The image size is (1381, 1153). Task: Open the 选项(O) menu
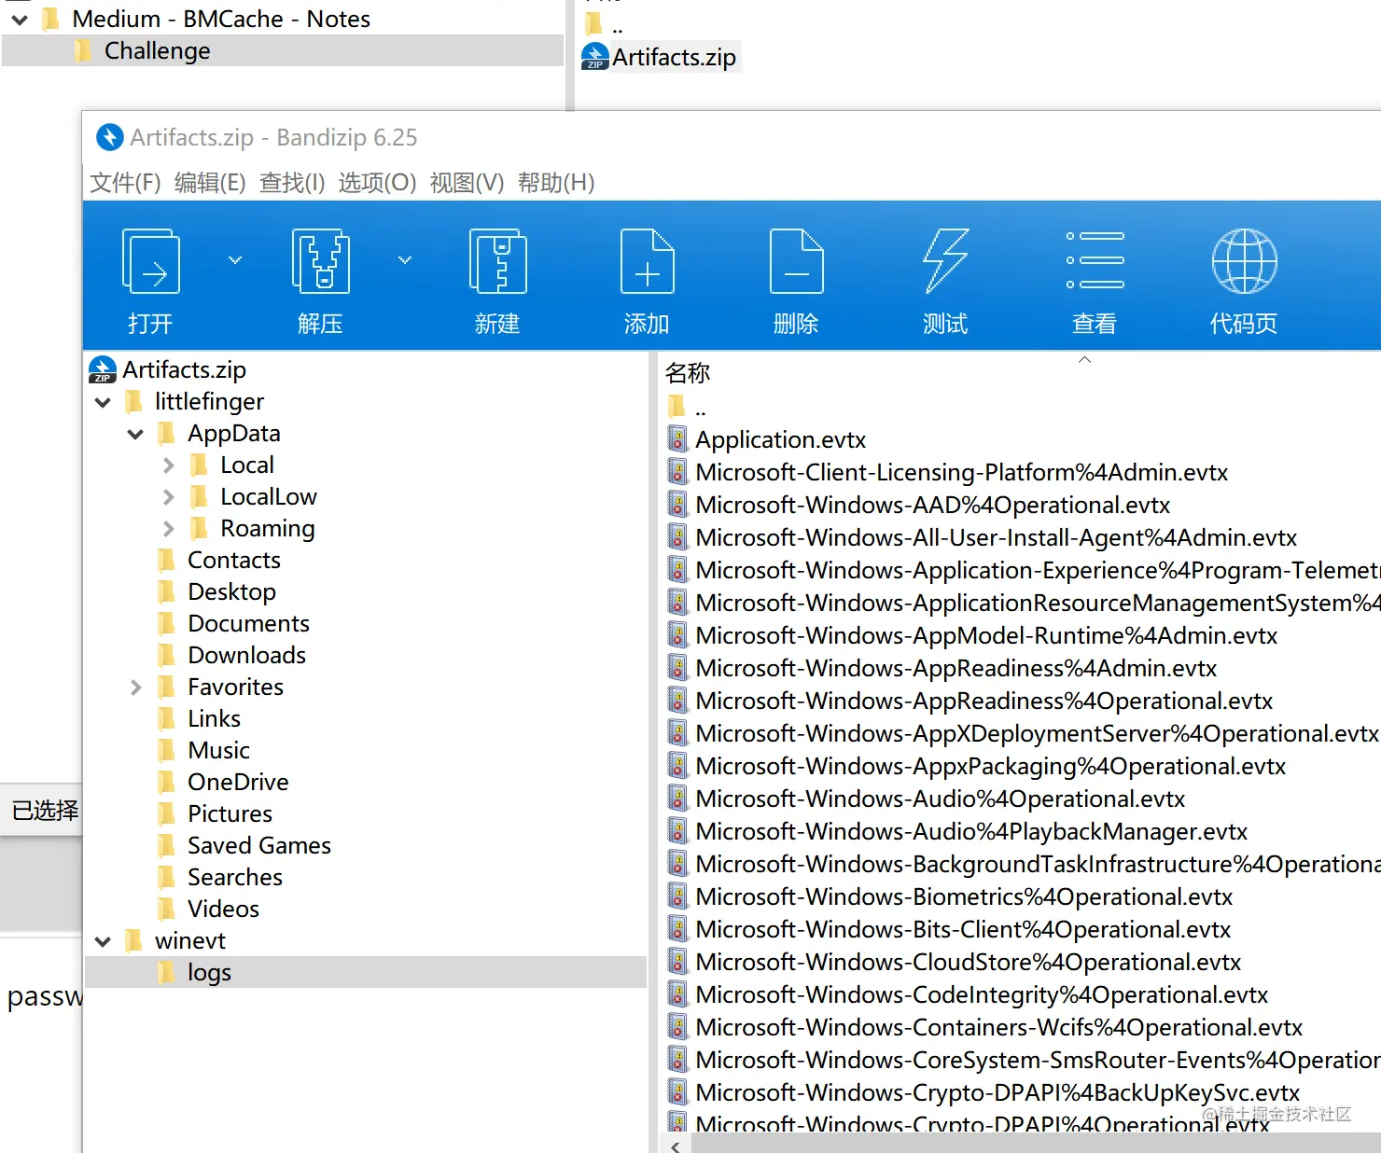click(x=377, y=182)
